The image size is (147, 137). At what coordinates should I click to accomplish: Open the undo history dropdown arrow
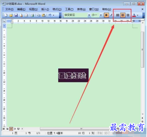point(53,15)
